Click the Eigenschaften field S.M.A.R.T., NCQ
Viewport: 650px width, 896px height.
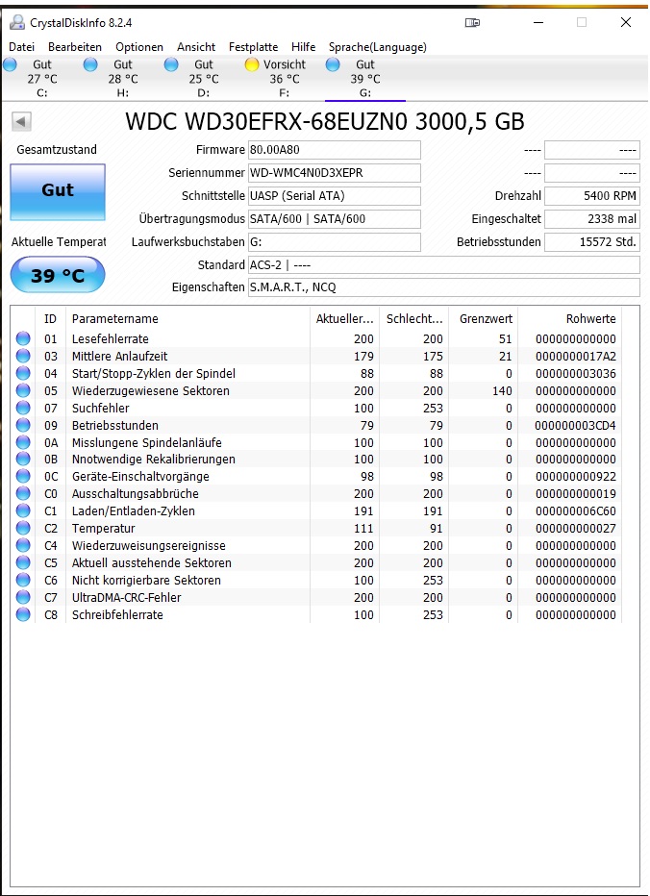point(444,287)
